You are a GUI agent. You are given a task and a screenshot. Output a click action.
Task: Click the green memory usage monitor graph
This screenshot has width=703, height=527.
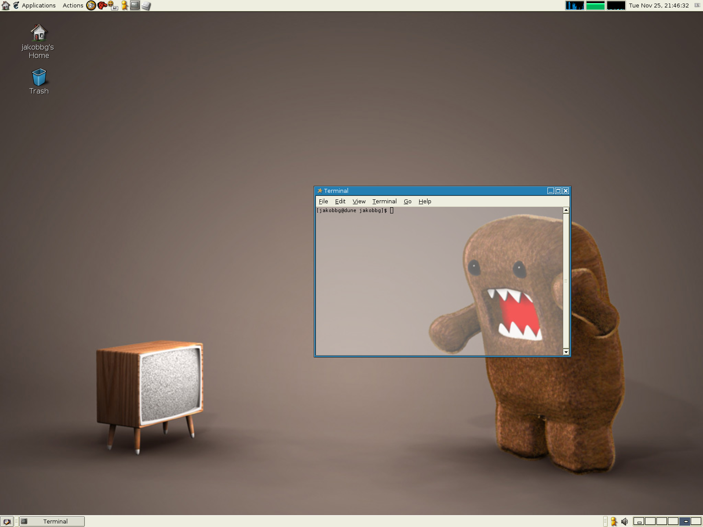(x=595, y=6)
